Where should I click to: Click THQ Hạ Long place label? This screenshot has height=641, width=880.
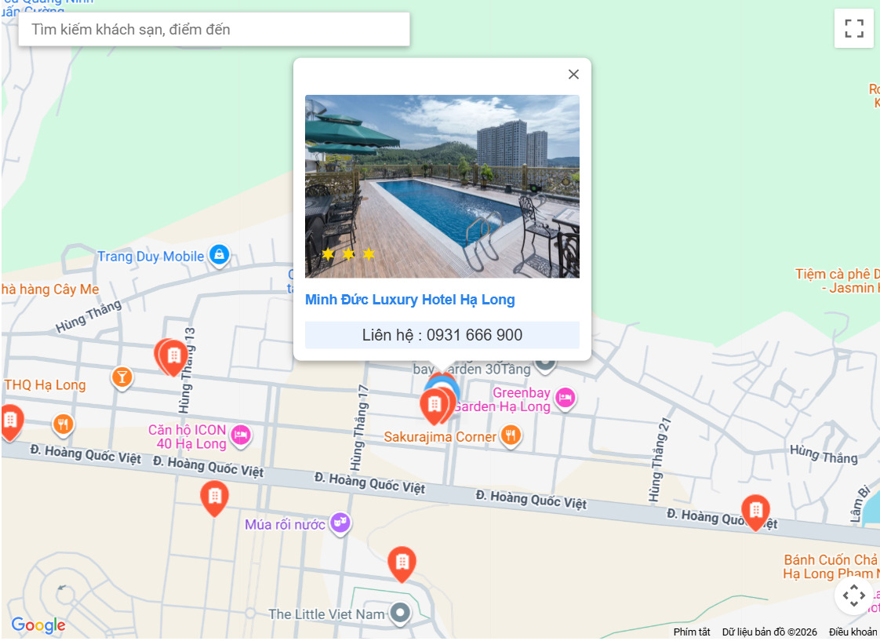pyautogui.click(x=45, y=385)
